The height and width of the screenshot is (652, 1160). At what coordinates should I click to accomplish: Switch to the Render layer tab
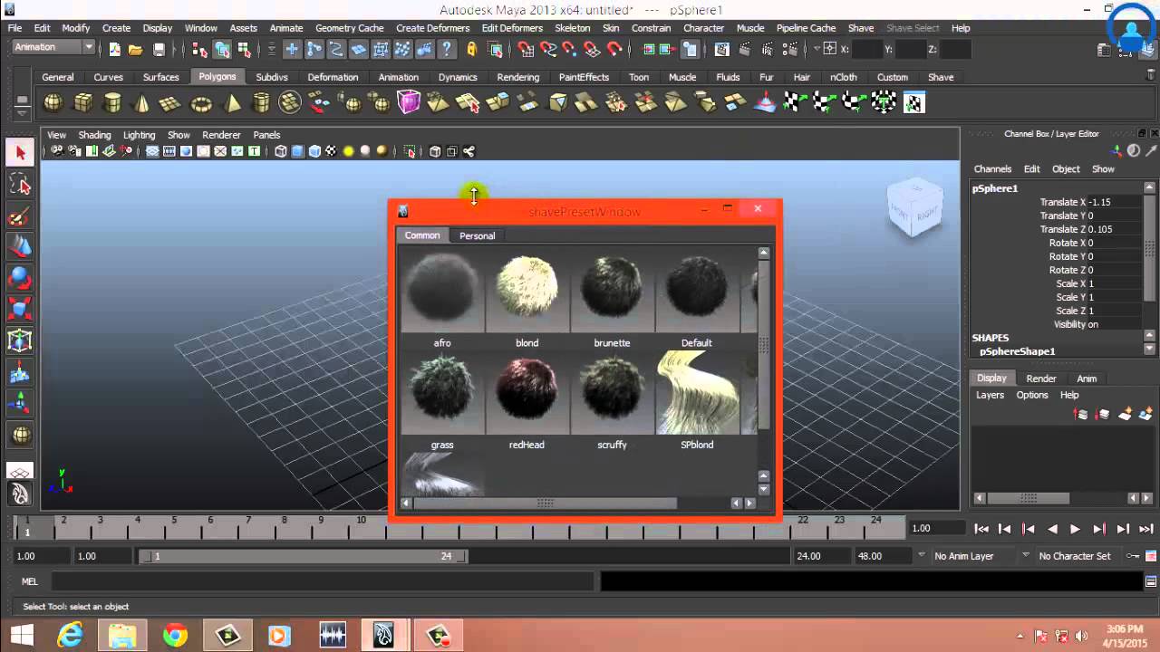(1040, 379)
